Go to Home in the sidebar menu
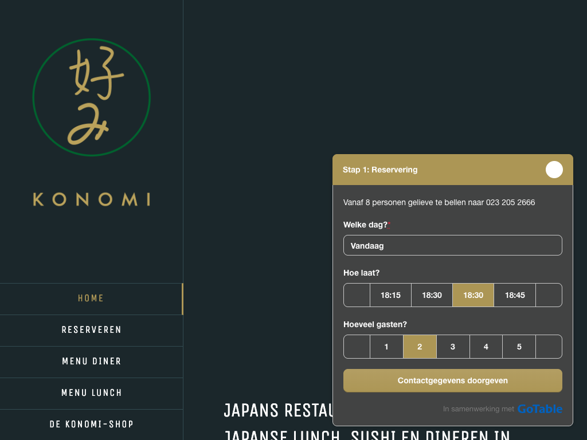The height and width of the screenshot is (440, 587). tap(91, 298)
